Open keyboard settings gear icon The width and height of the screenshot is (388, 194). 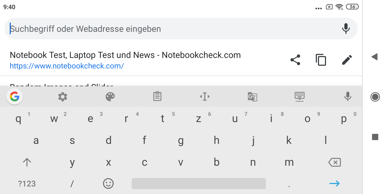tap(63, 96)
